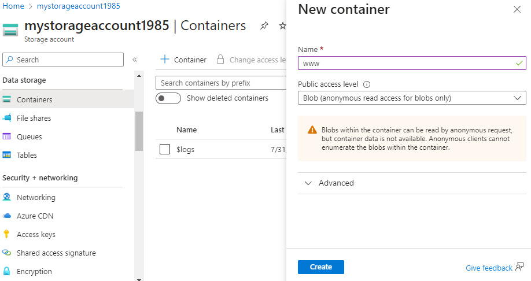Screen dimensions: 531x281
Task: Click Change access level toolbar button
Action: [251, 60]
